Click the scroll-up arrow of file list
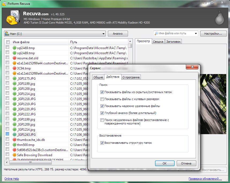Image resolution: width=230 pixels, height=183 pixels. (x=130, y=41)
